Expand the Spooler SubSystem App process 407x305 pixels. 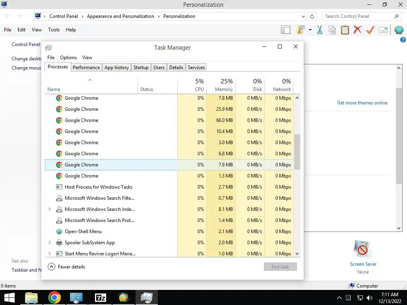tap(49, 243)
